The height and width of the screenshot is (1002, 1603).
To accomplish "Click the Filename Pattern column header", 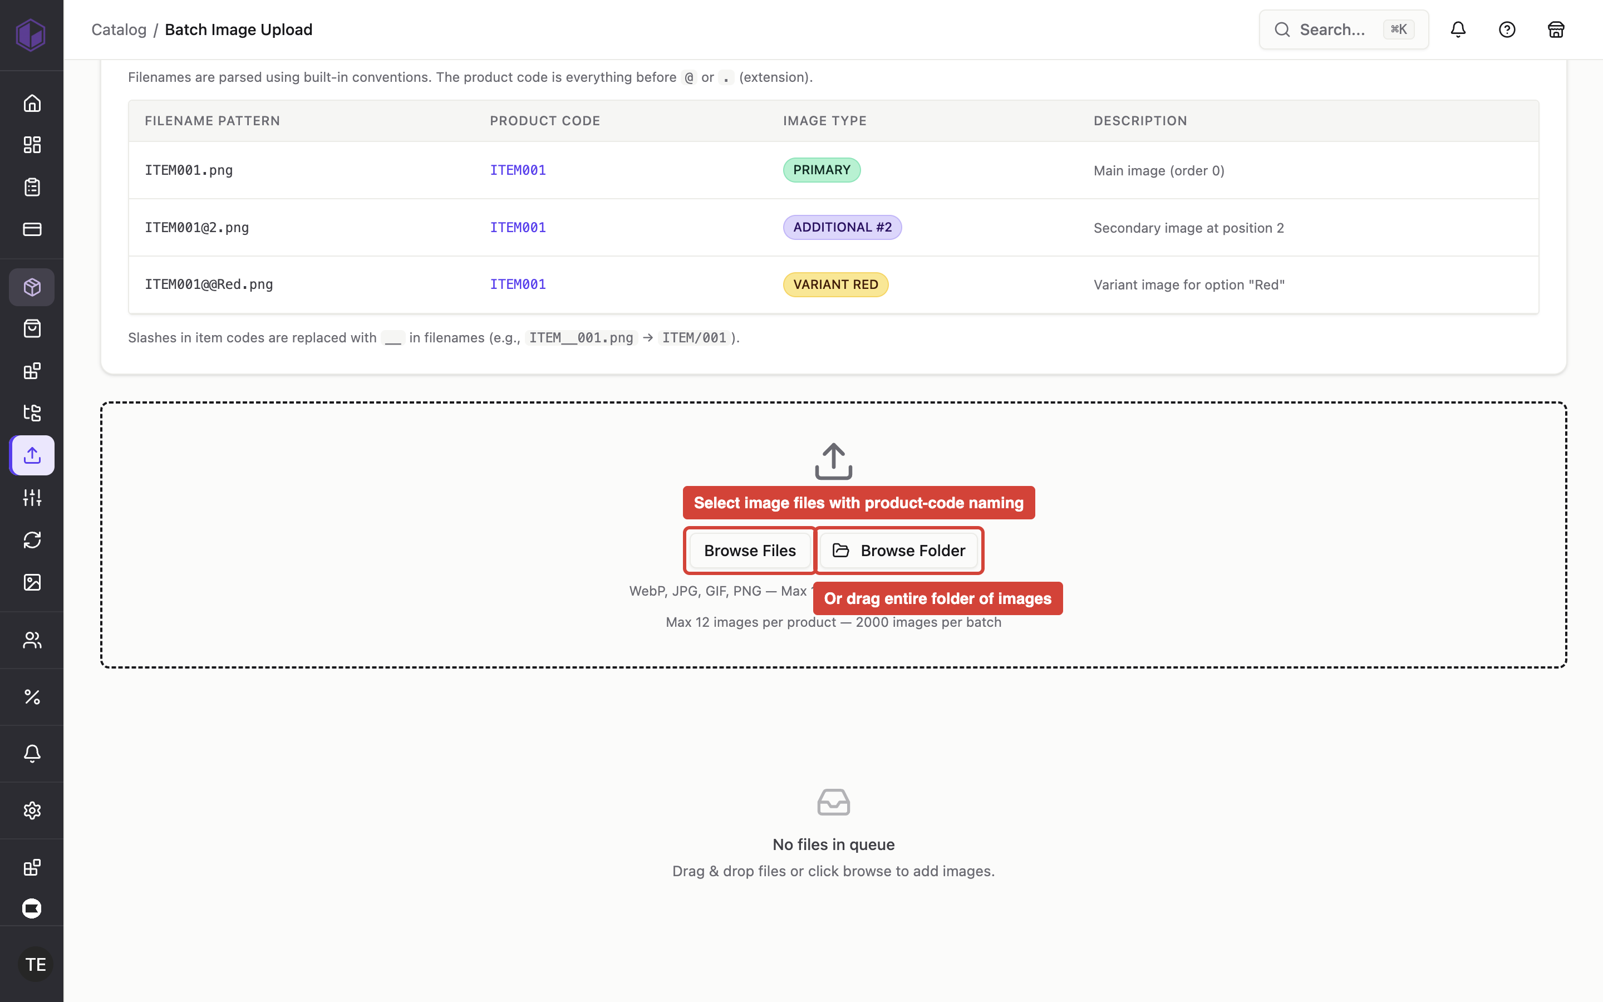I will click(213, 121).
